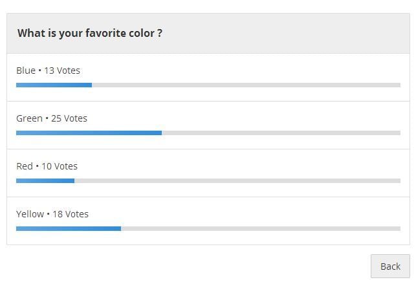
Task: Click the filled portion of Yellow's progress bar
Action: tap(69, 229)
